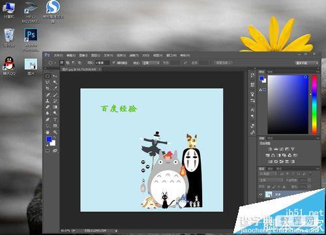The image size is (326, 235).
Task: Open the Adobe Photoshop desktop shortcut
Action: coord(31,40)
